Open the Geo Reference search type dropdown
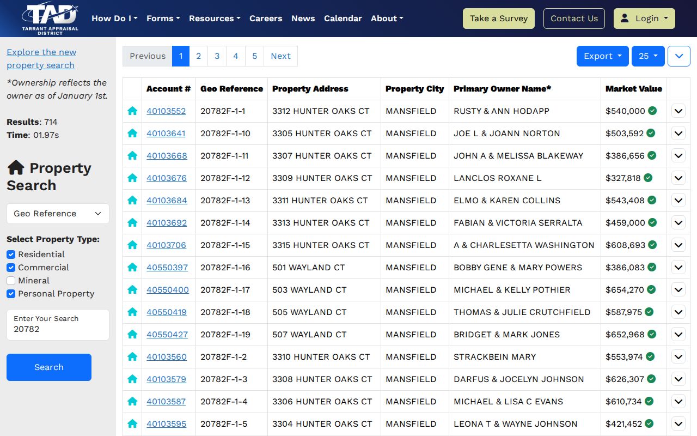Image resolution: width=697 pixels, height=436 pixels. pyautogui.click(x=58, y=214)
